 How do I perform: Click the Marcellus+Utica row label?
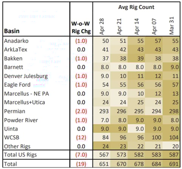click(25, 102)
